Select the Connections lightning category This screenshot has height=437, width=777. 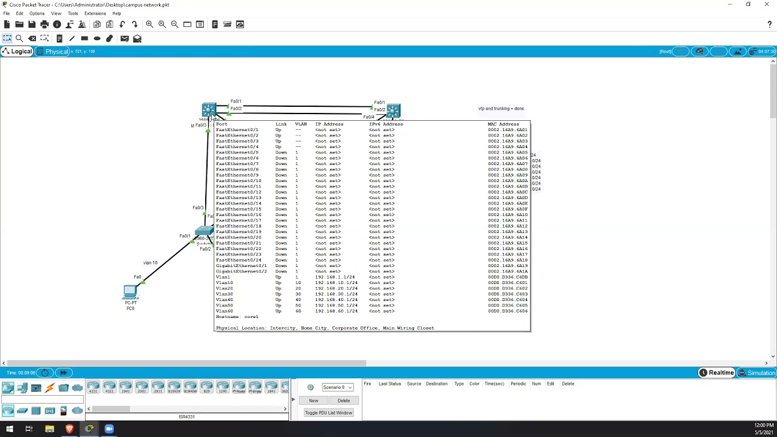click(x=50, y=388)
